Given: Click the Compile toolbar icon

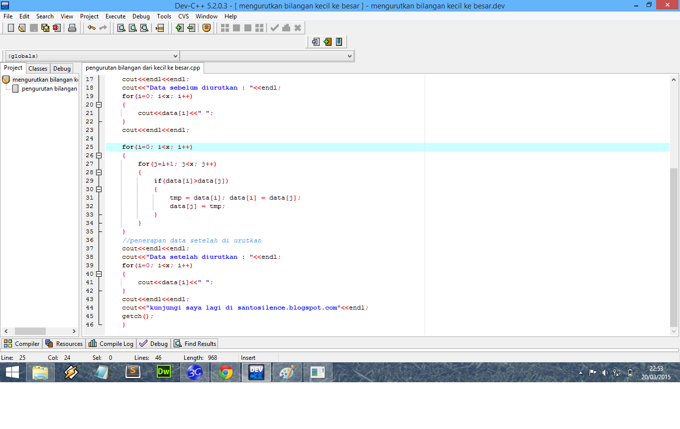Looking at the screenshot, I should coord(225,28).
